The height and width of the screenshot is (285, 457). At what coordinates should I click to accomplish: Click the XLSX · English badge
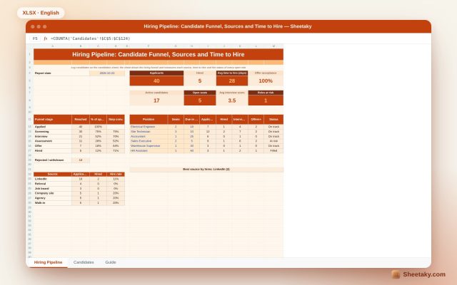click(41, 13)
